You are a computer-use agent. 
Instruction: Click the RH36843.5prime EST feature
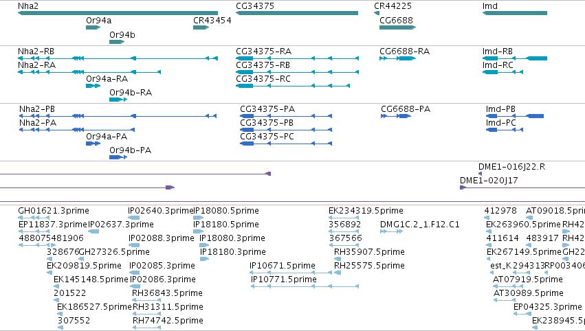click(x=146, y=299)
